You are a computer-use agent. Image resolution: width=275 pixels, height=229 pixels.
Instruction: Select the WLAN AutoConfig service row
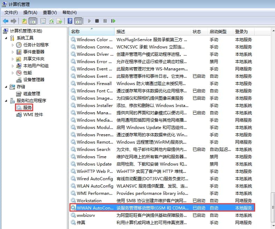(162, 186)
